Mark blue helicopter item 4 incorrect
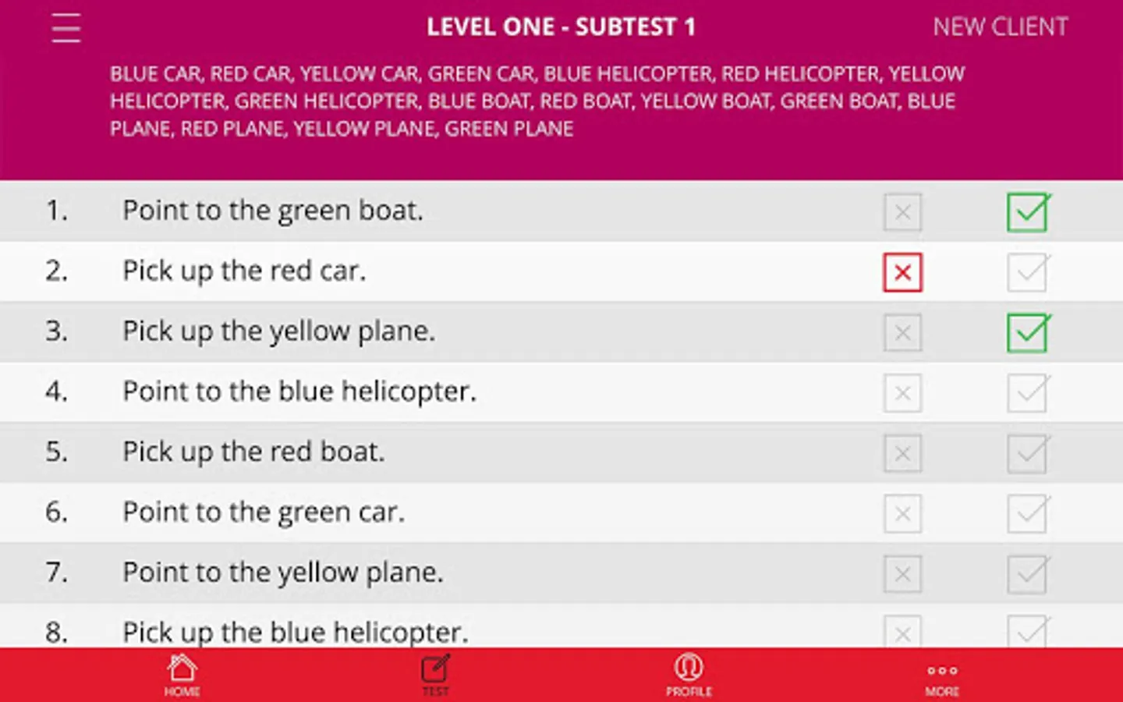Image resolution: width=1123 pixels, height=702 pixels. tap(902, 393)
